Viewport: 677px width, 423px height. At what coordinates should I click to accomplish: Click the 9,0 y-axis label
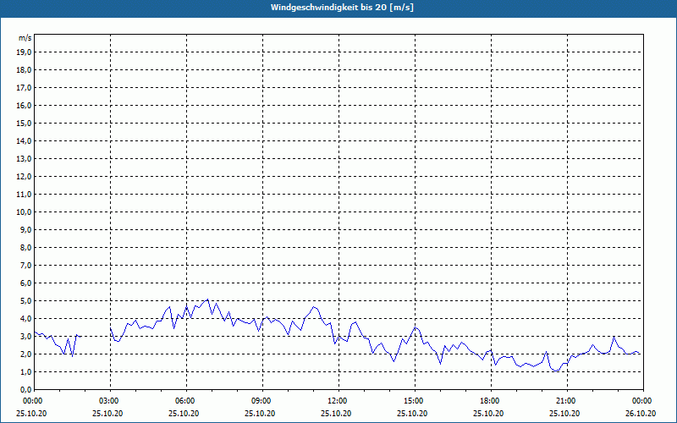(x=25, y=229)
